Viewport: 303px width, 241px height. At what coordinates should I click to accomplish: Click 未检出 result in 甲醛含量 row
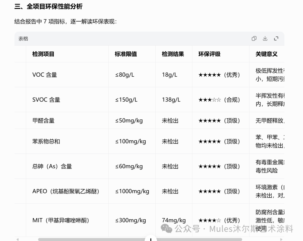coord(170,121)
